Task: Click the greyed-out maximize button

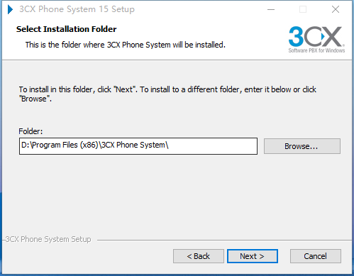Action: [x=303, y=9]
